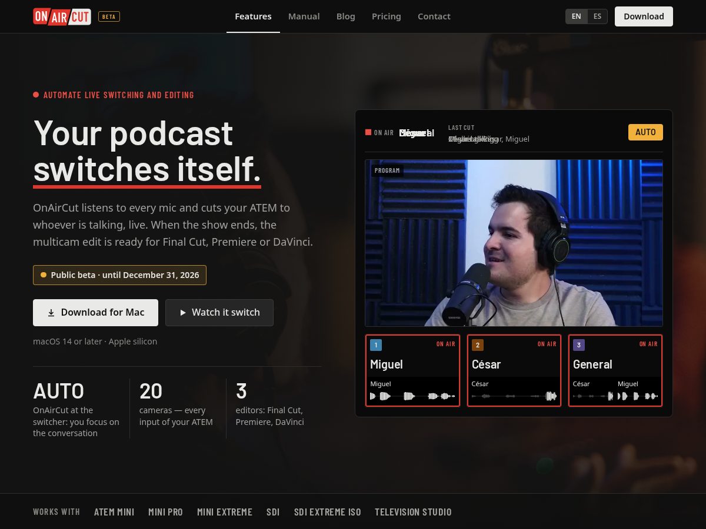Select camera card 2 César

(x=514, y=370)
